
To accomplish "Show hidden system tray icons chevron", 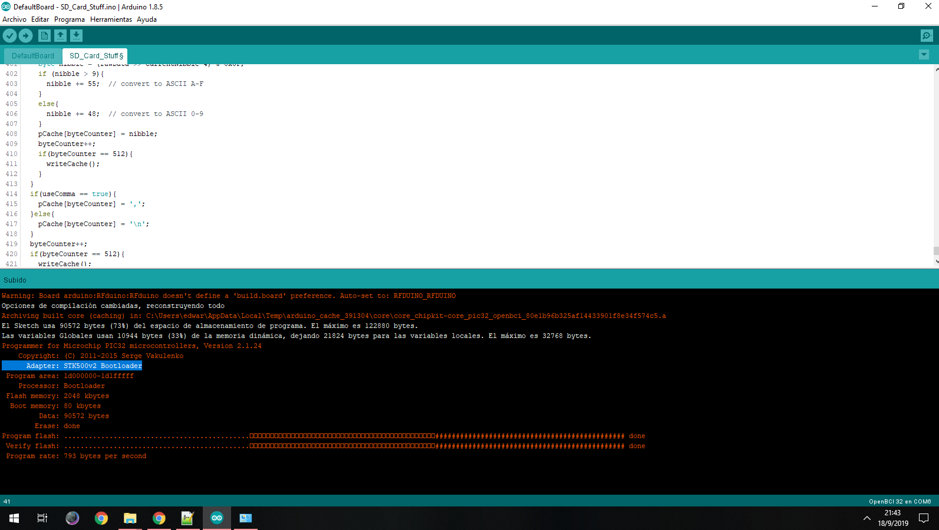I will point(866,518).
